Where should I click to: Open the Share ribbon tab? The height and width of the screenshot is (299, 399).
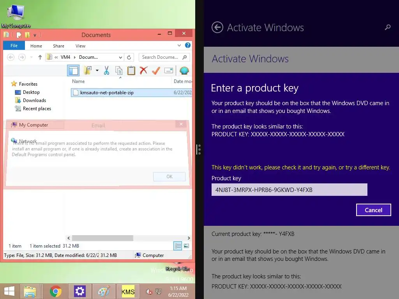click(58, 46)
